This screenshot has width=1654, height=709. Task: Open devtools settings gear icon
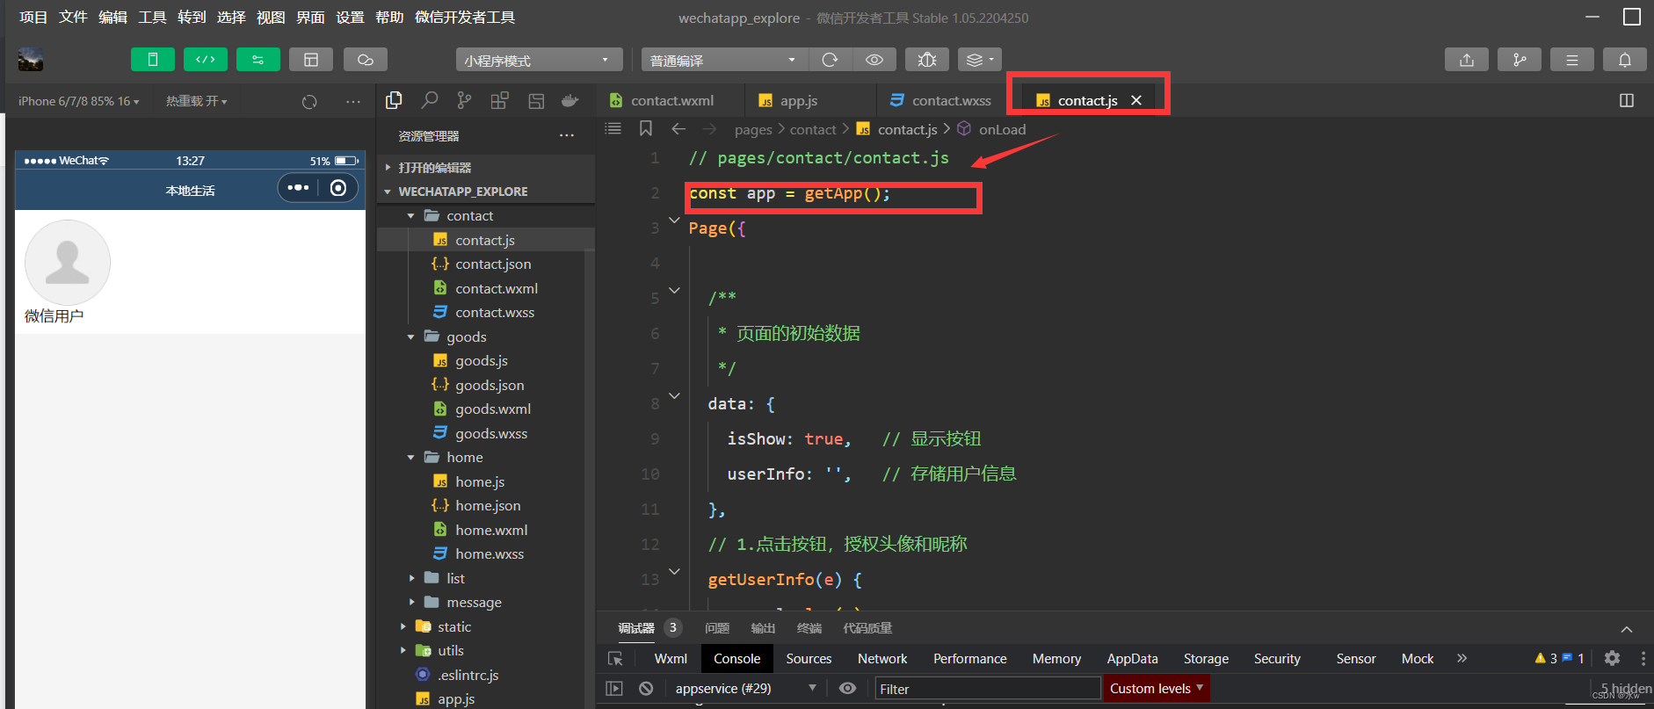pyautogui.click(x=1612, y=658)
